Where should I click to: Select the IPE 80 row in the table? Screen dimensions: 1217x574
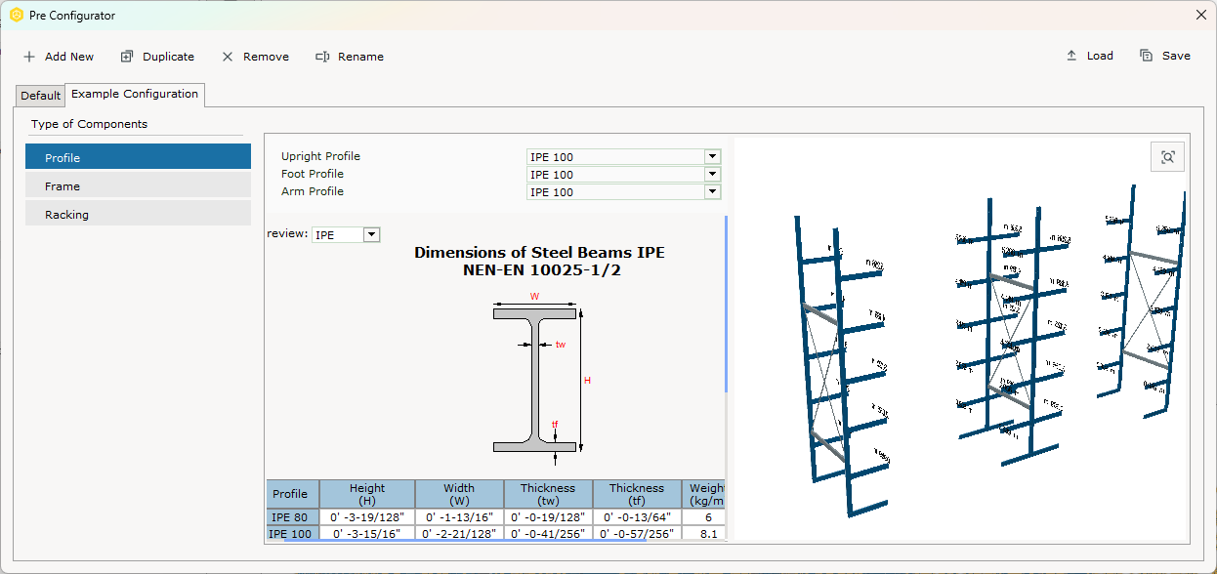(x=290, y=517)
